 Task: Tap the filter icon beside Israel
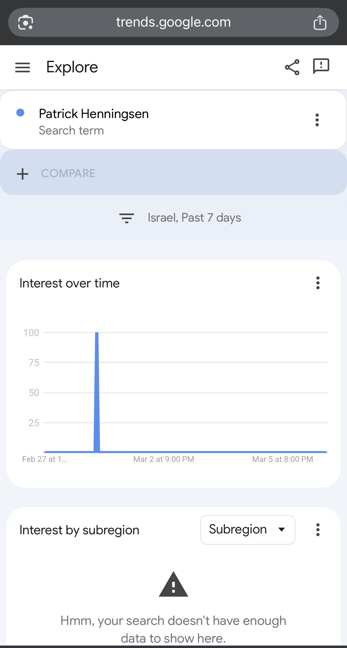click(x=127, y=218)
